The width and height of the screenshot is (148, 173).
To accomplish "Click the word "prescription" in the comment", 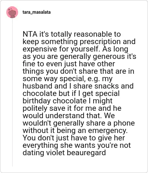I will click(x=100, y=42).
